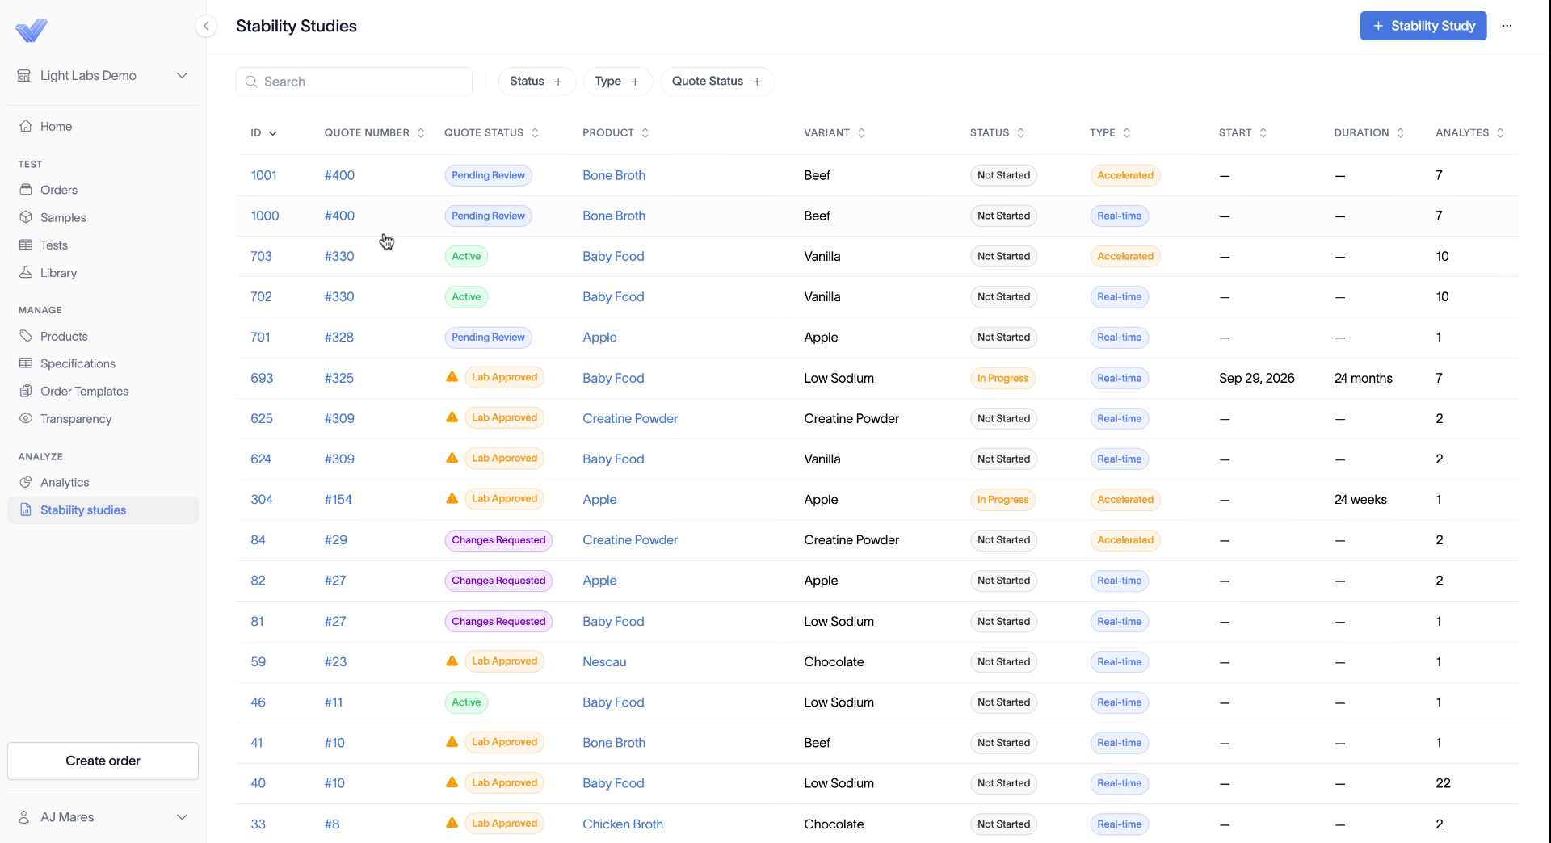Viewport: 1551px width, 843px height.
Task: Click the Home house icon
Action: (x=26, y=126)
